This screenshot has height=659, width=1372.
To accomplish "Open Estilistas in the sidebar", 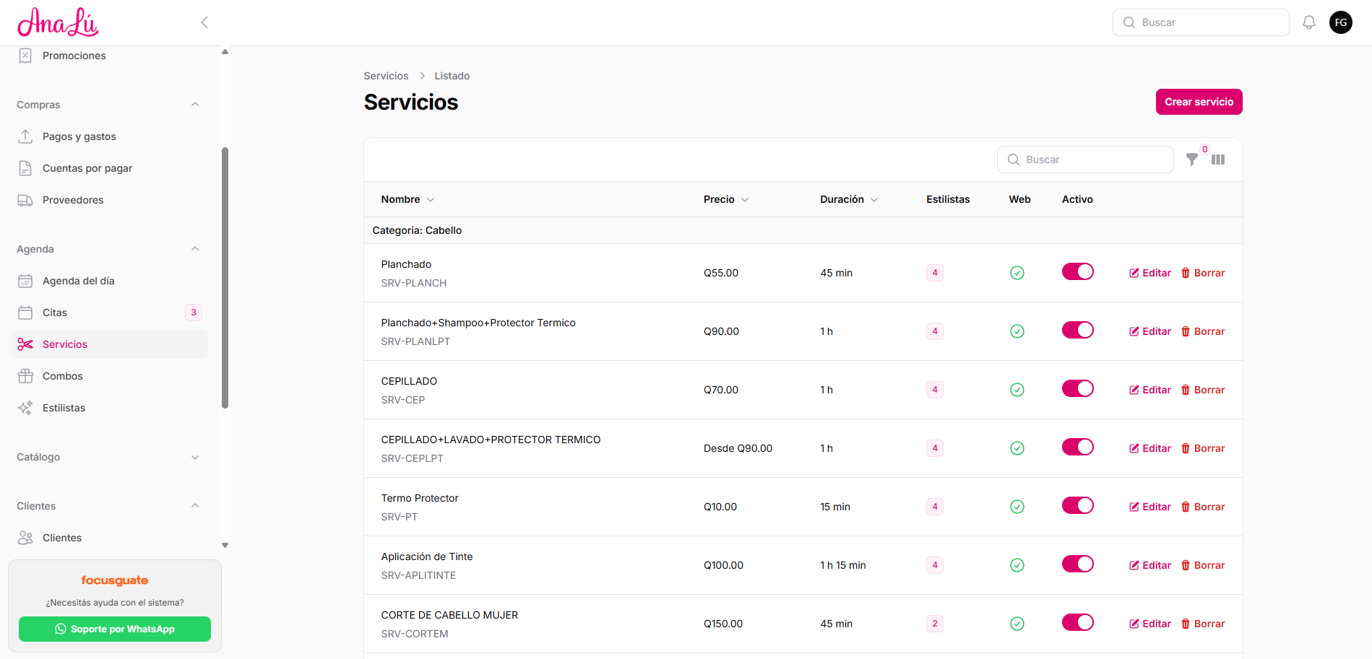I will [110, 408].
